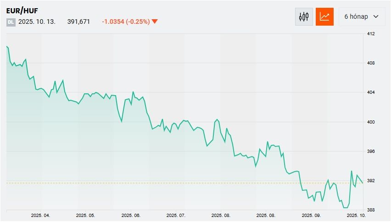Viewport: 391px width, 222px height.
Task: Click the 2025. 09. x-axis label
Action: (x=311, y=215)
